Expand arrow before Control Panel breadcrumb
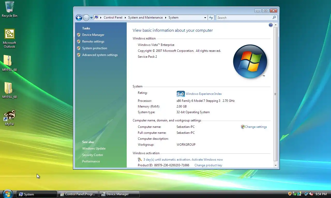This screenshot has height=198, width=331. tap(101, 18)
